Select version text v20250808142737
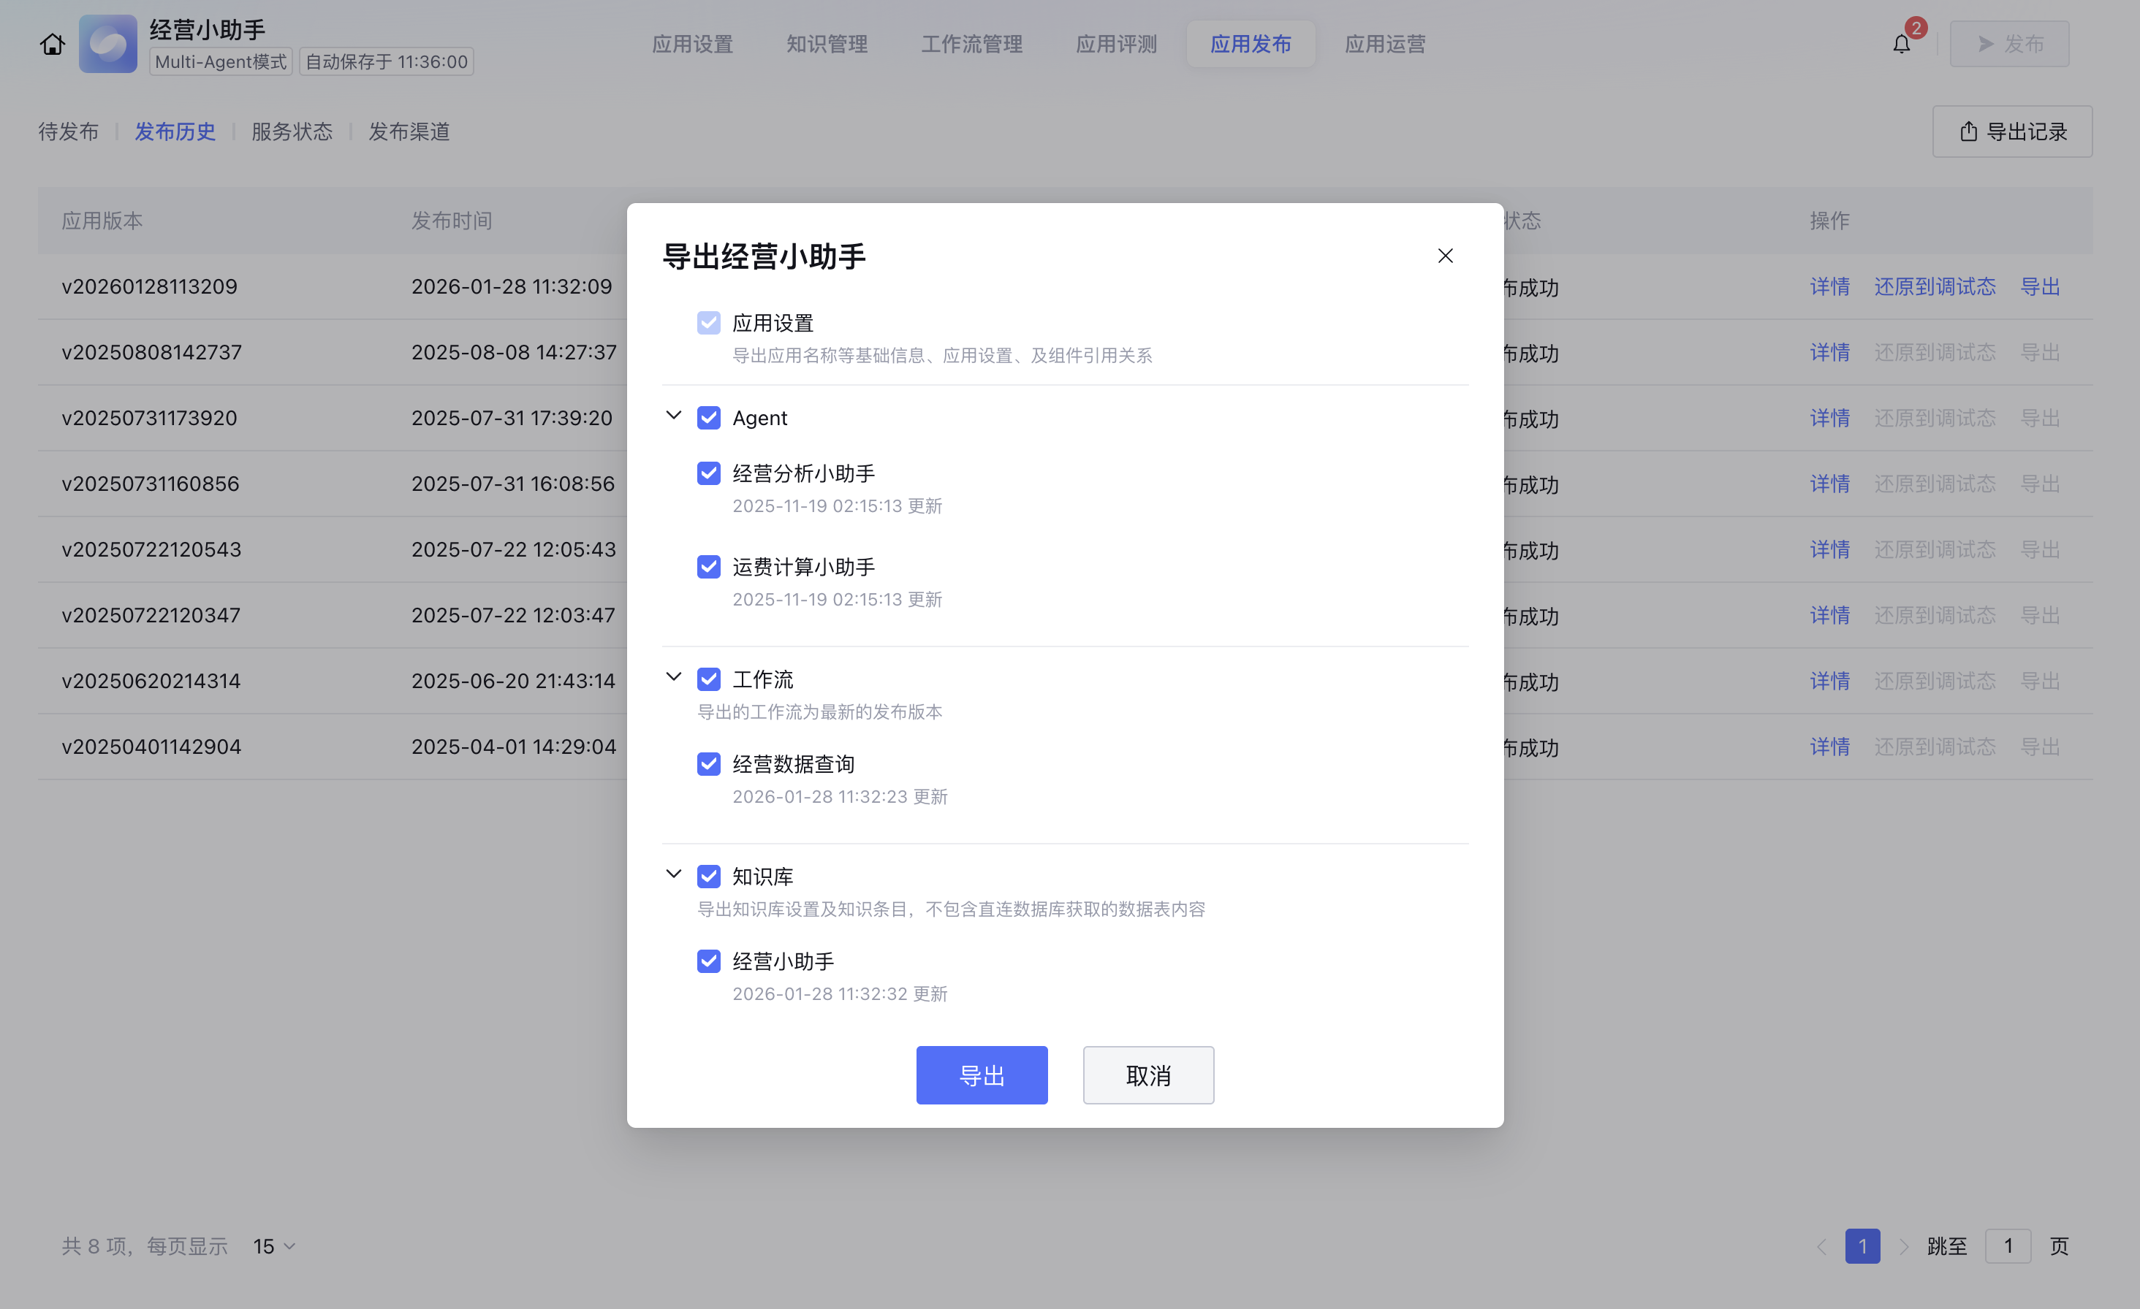The height and width of the screenshot is (1309, 2140). [x=151, y=352]
